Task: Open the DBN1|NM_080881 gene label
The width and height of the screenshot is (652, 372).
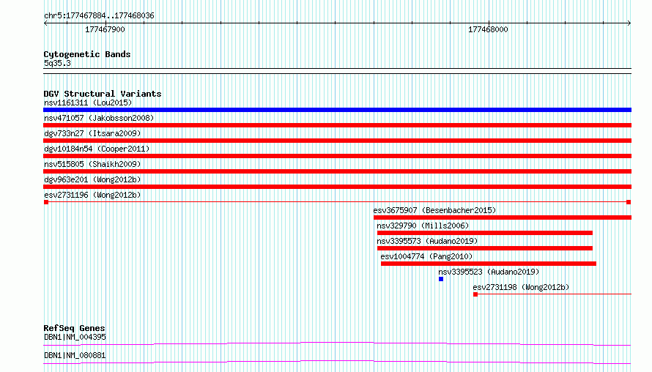Action: [x=75, y=355]
